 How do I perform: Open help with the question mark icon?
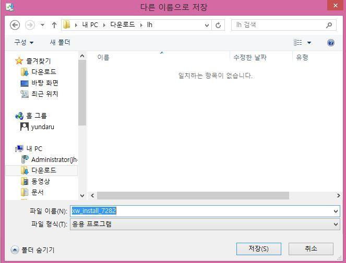[x=330, y=43]
